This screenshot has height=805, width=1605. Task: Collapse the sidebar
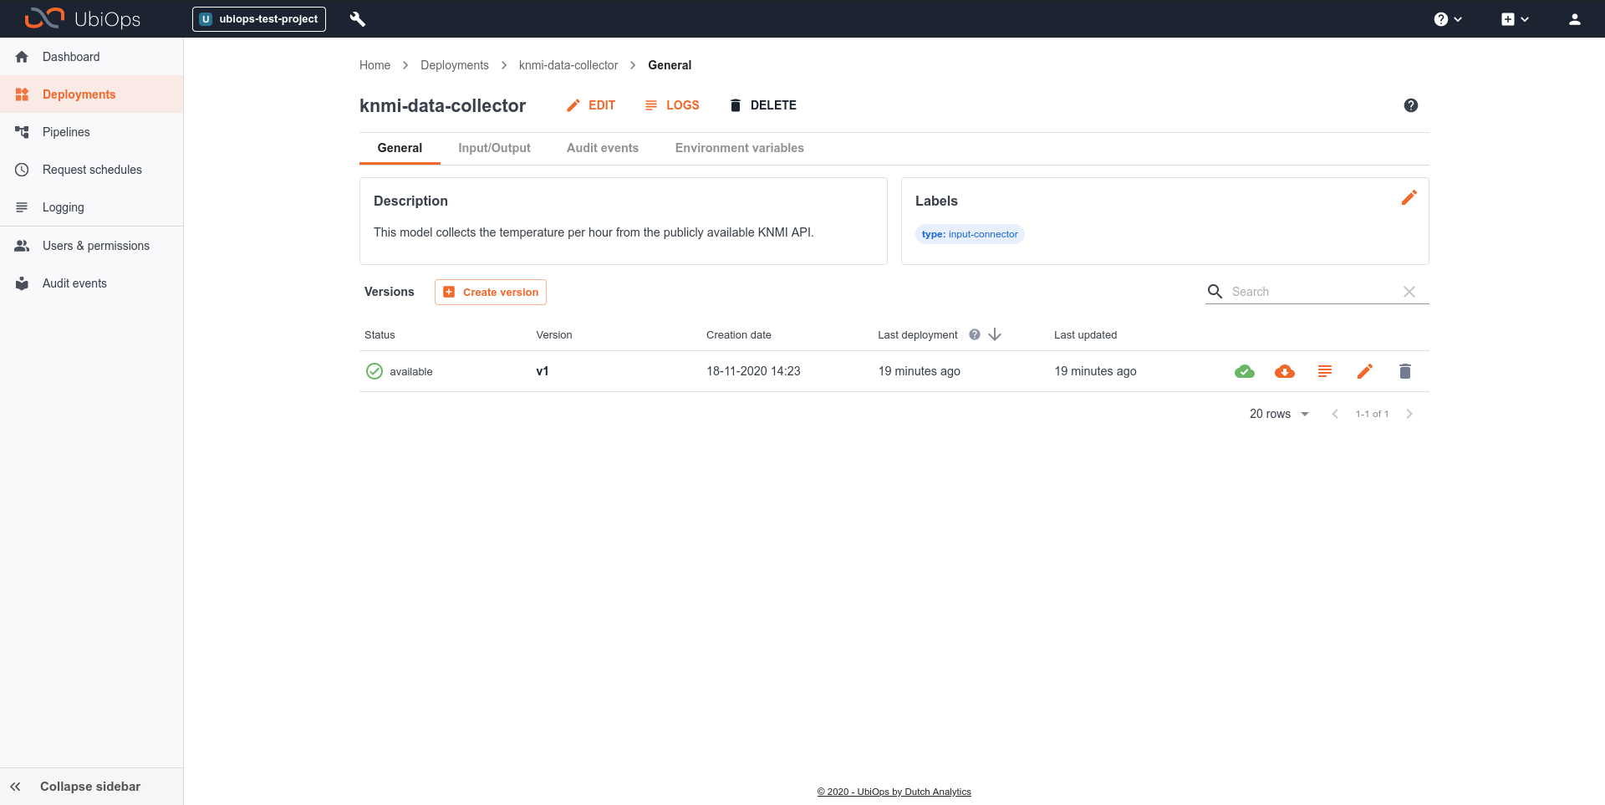[x=92, y=787]
